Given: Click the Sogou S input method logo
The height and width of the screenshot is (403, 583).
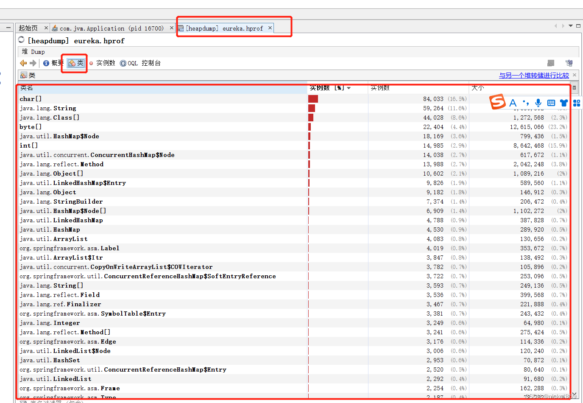Looking at the screenshot, I should (497, 102).
